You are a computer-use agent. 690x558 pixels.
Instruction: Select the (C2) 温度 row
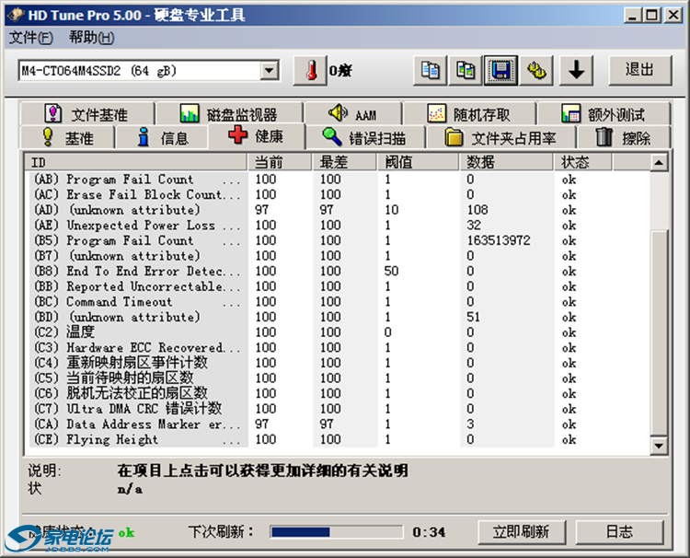pyautogui.click(x=337, y=332)
